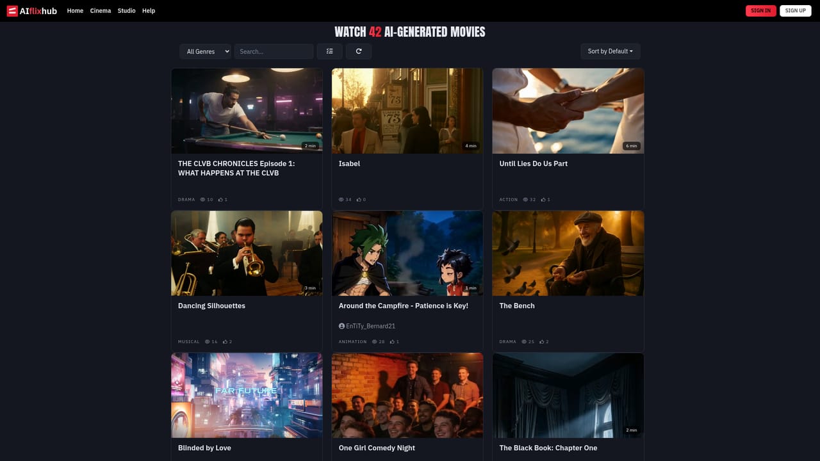Click the user avatar icon beside EnTiTy_Bernard21
Screen dimensions: 820x461
coord(341,326)
